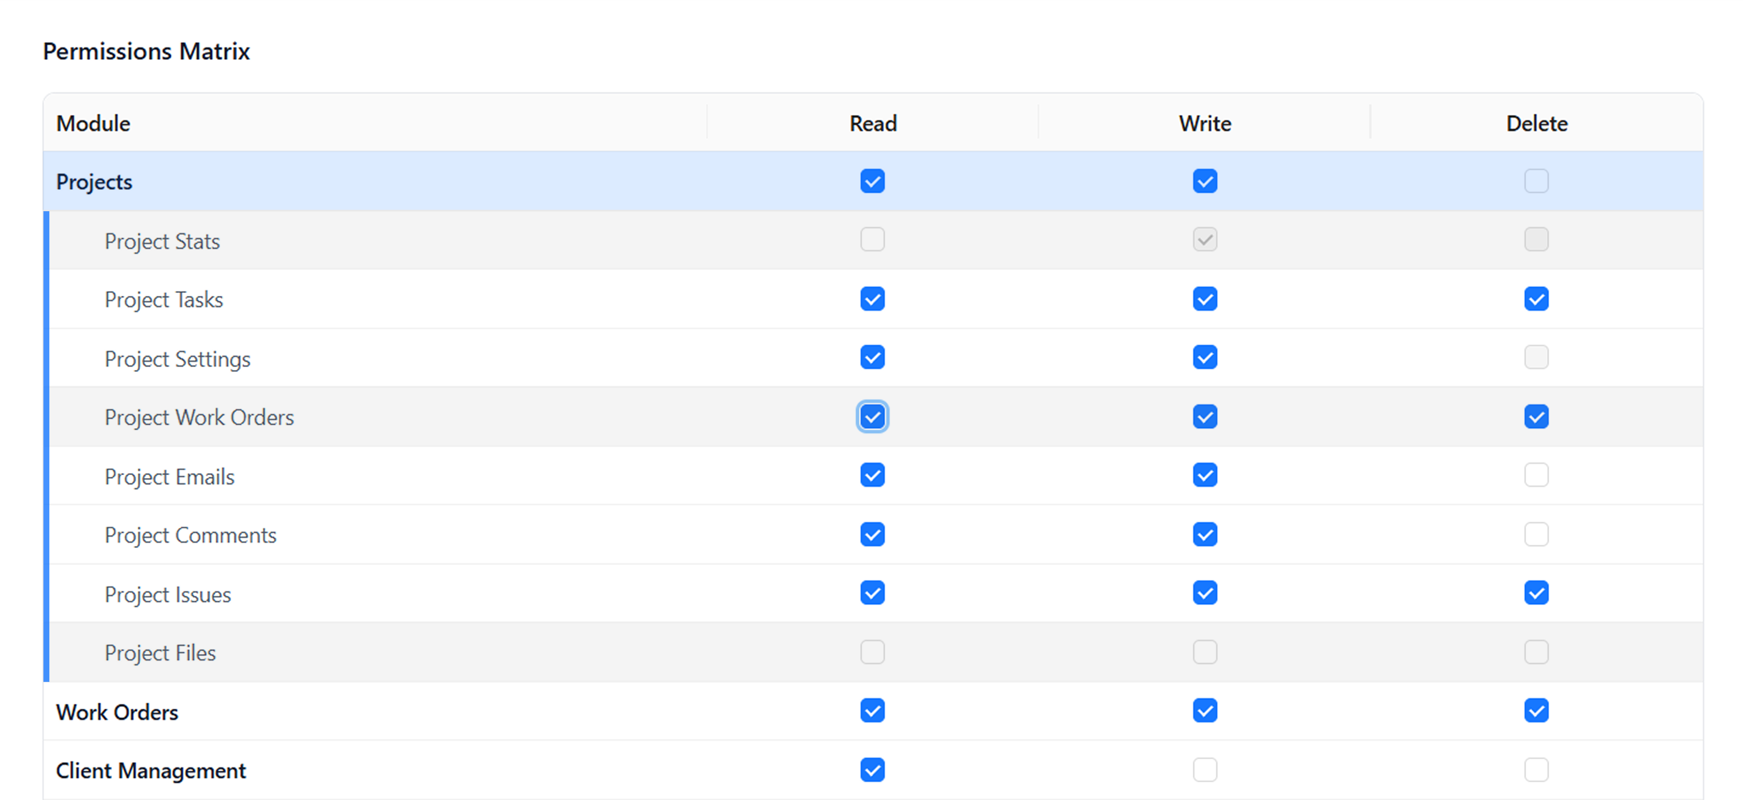Uncheck Read for Client Management
The image size is (1743, 800).
click(872, 770)
